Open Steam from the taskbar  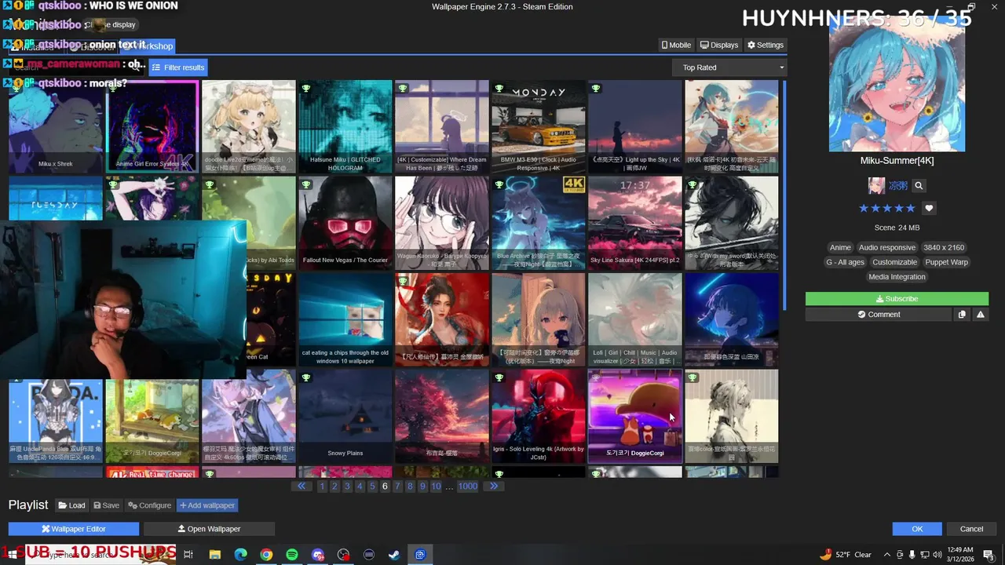point(394,555)
